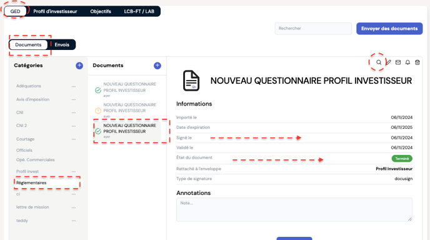Open options menu for CNI category
Image resolution: width=430 pixels, height=240 pixels.
coord(74,112)
